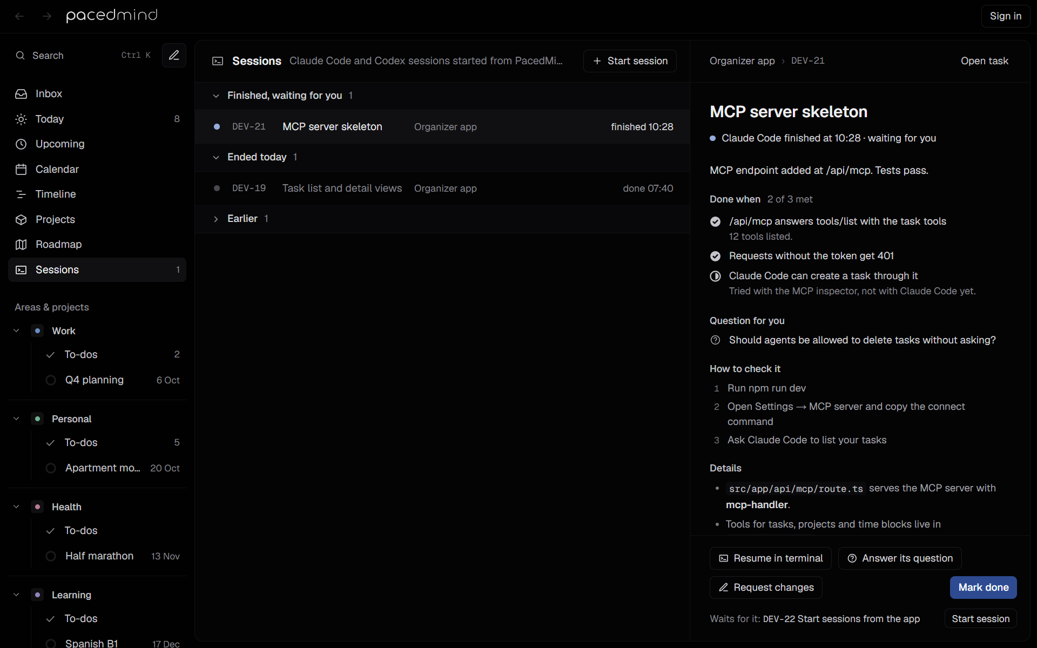Click Mark done

(x=983, y=588)
